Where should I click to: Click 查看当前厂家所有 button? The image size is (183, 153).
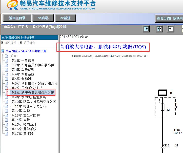pos(169,18)
